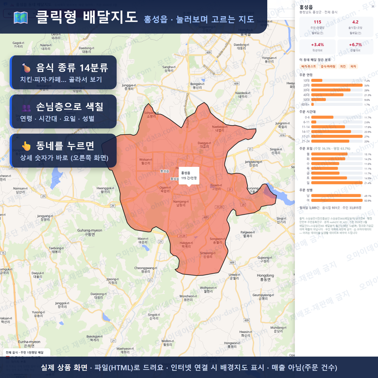Click the Naebeop-ri 내법리 map label
The image size is (378, 378).
tap(219, 128)
